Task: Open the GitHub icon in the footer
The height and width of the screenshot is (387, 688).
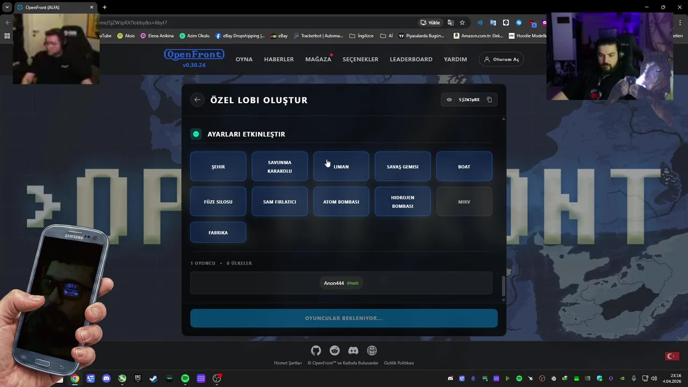Action: (x=316, y=350)
